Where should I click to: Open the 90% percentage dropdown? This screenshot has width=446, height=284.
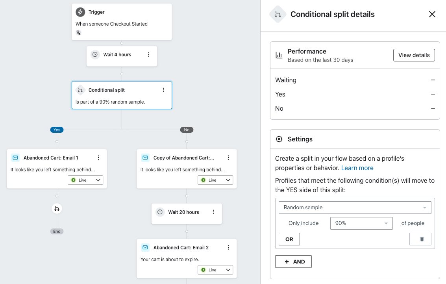[361, 223]
